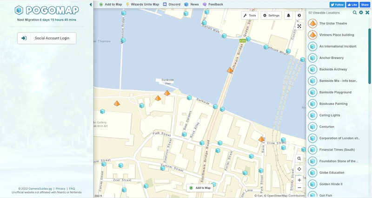Zoom out with the minus button

pyautogui.click(x=299, y=188)
